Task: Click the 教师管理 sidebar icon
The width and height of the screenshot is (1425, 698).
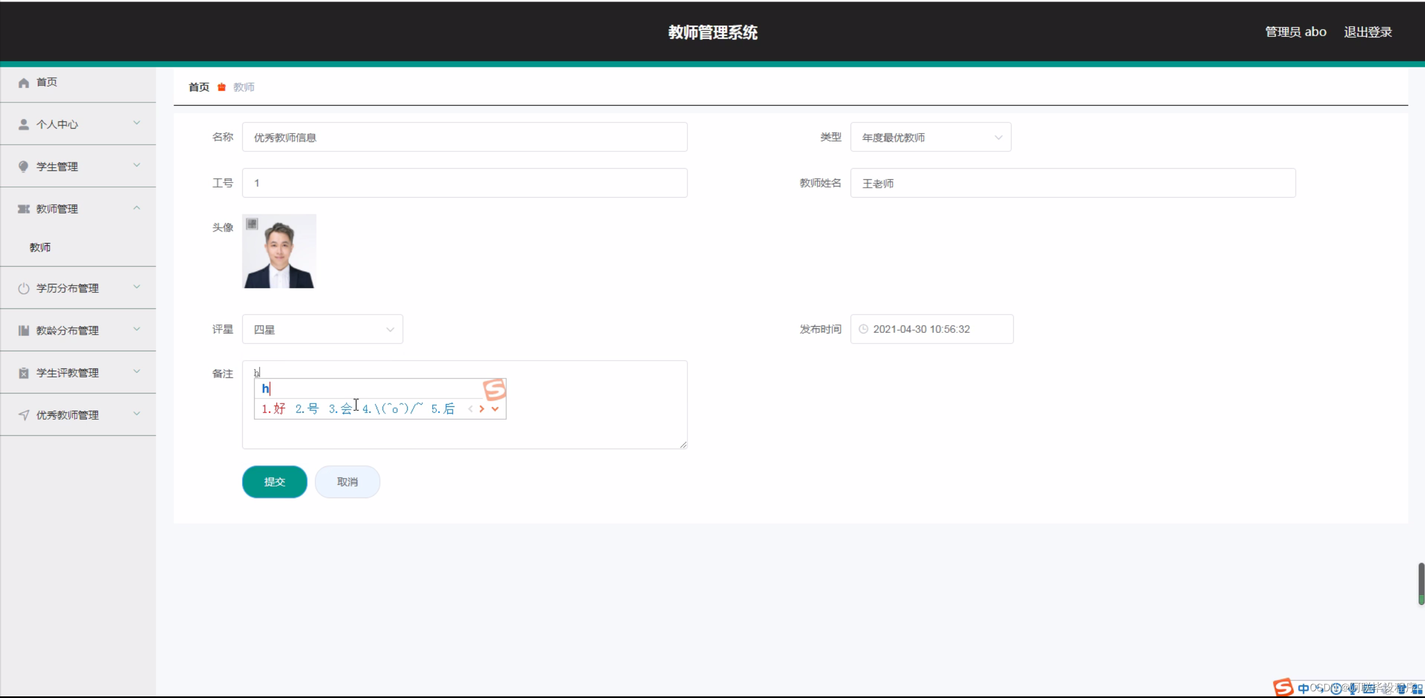Action: coord(23,209)
